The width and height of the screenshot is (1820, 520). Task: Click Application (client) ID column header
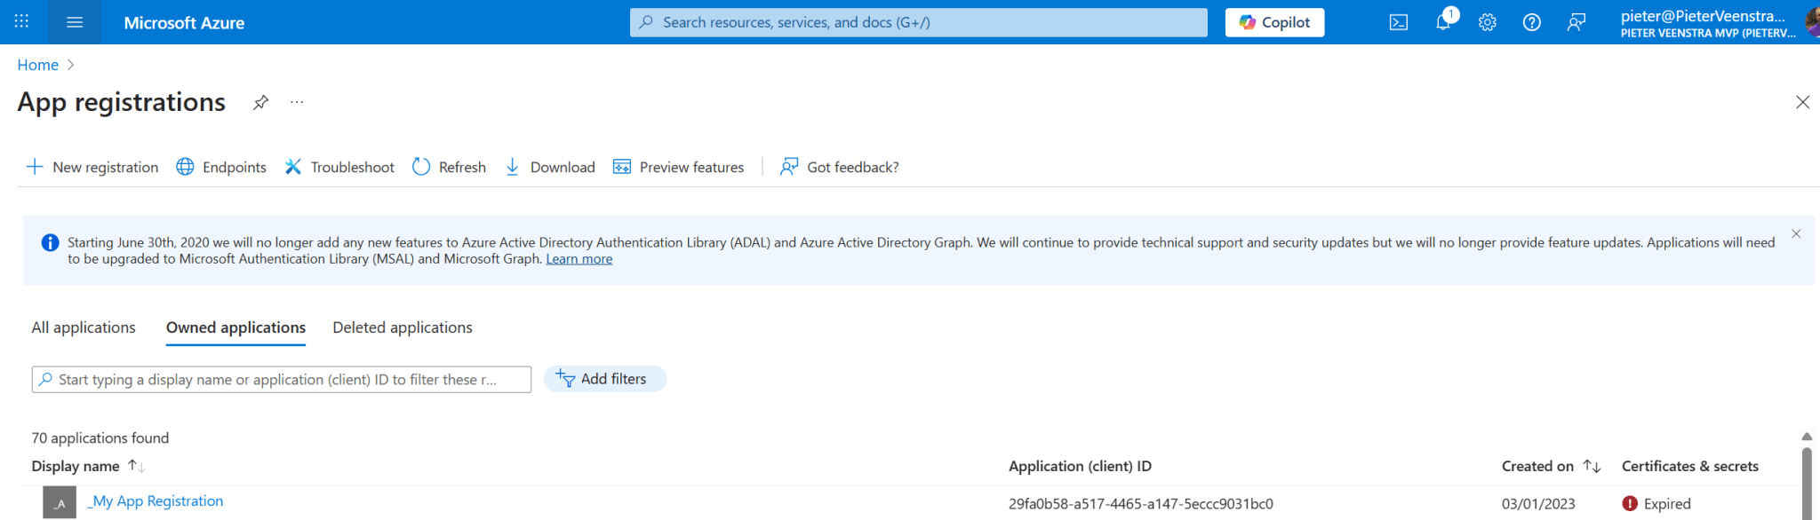coord(1080,466)
